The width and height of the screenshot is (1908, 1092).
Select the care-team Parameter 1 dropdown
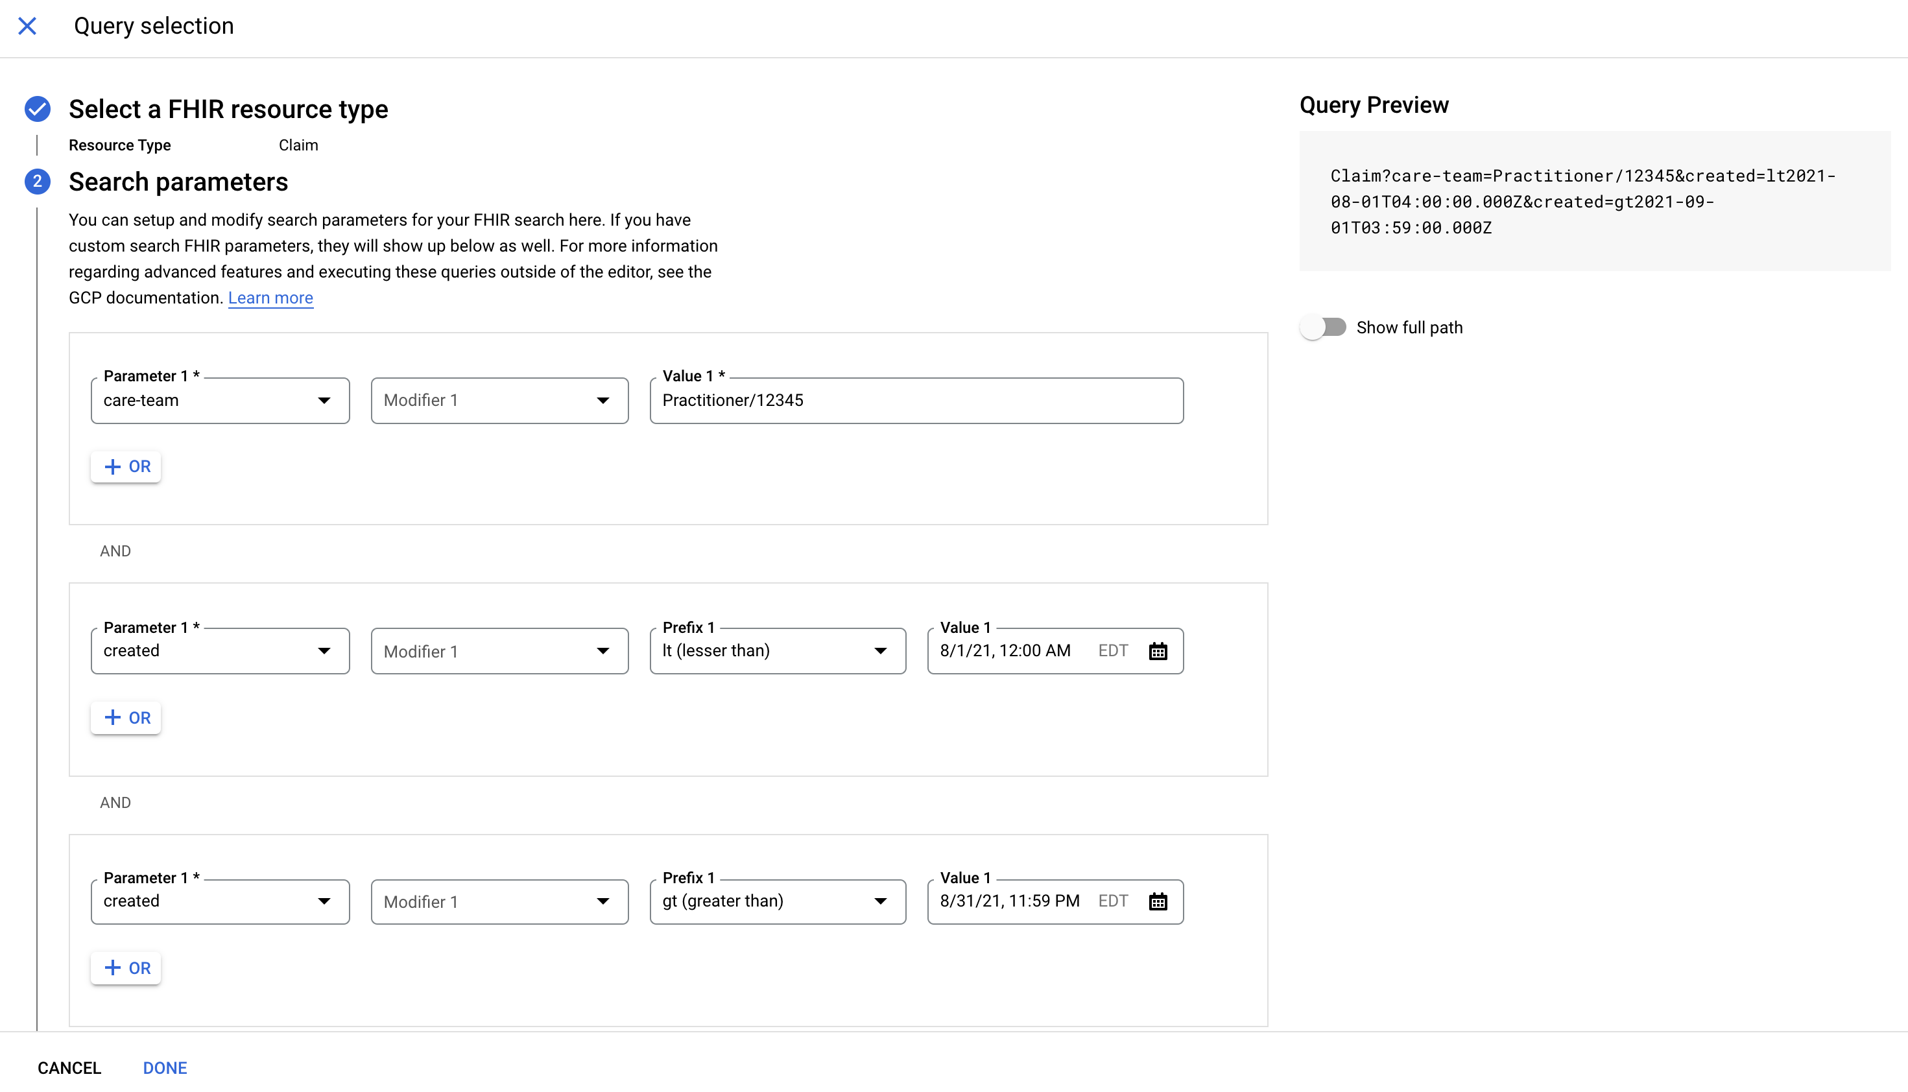coord(219,400)
